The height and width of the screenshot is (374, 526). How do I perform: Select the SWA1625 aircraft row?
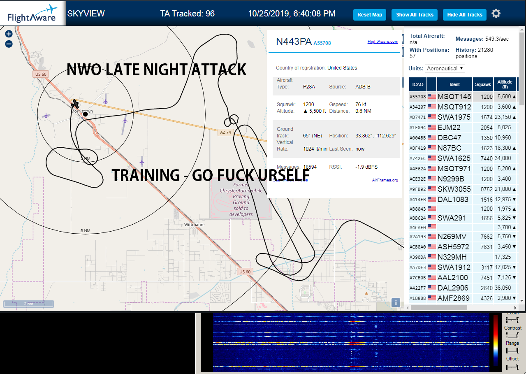click(463, 158)
